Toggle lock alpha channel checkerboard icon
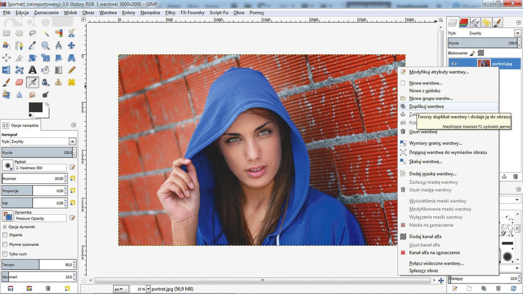 click(481, 53)
